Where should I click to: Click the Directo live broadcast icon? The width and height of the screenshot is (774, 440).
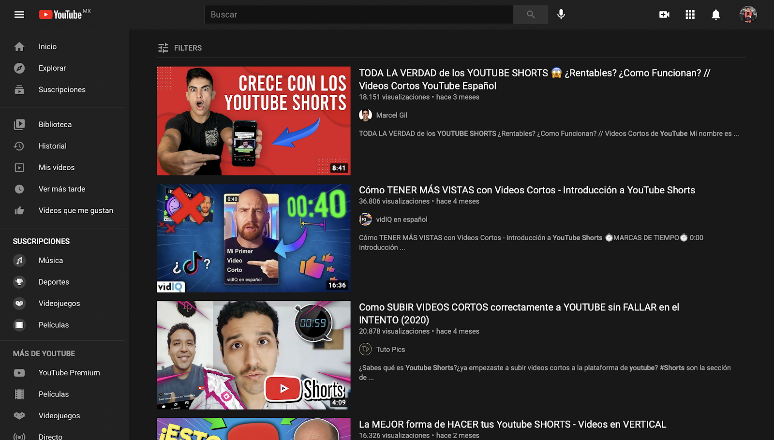[19, 437]
